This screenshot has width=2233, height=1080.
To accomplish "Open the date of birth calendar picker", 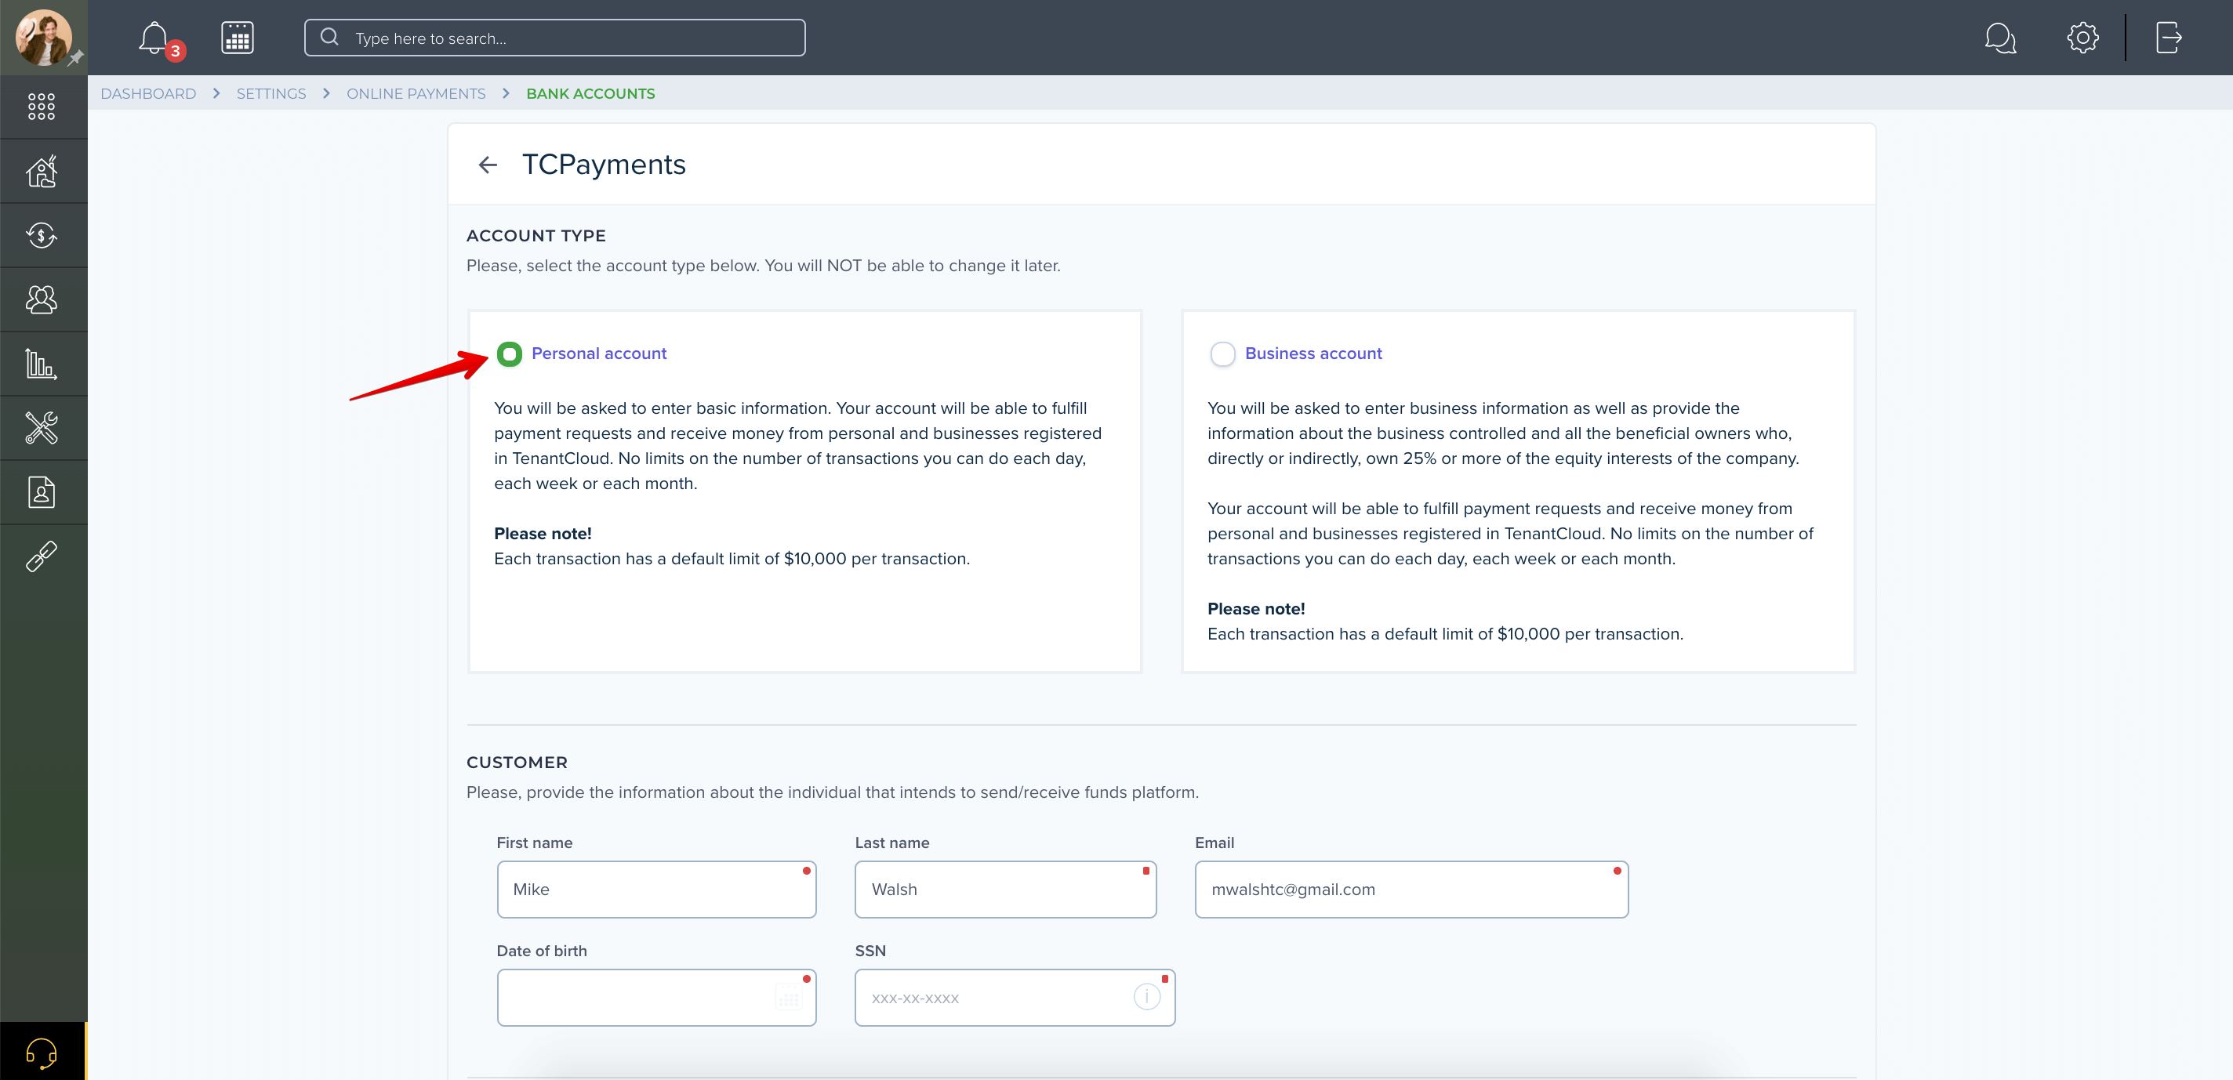I will point(788,998).
